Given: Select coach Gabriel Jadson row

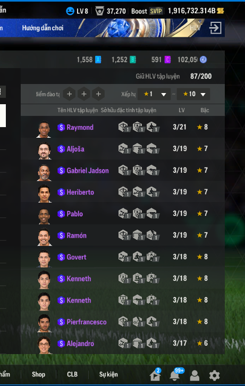Looking at the screenshot, I should coord(123,170).
